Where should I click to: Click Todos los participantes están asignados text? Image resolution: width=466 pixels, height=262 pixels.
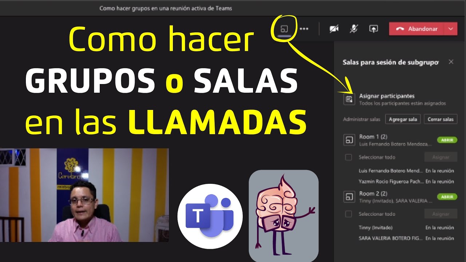403,103
